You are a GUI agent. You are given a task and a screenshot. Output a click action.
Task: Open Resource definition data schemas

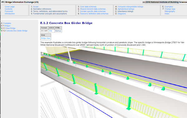pyautogui.click(x=94, y=14)
